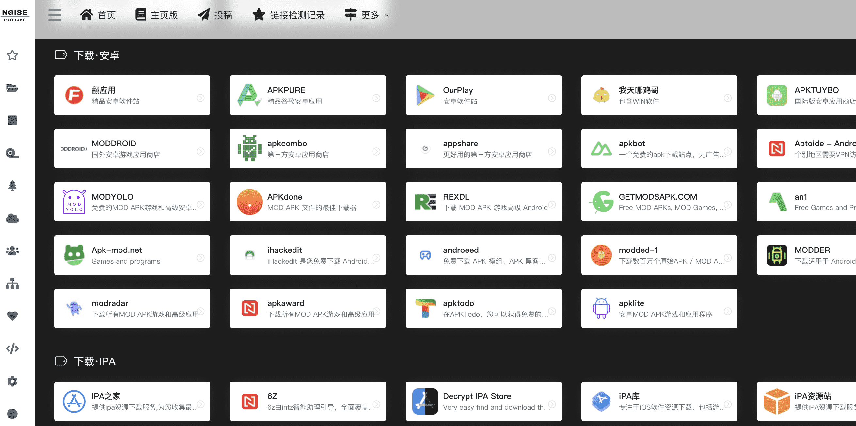Open the GETMODSAPK.COM card
This screenshot has height=426, width=856.
click(x=659, y=202)
